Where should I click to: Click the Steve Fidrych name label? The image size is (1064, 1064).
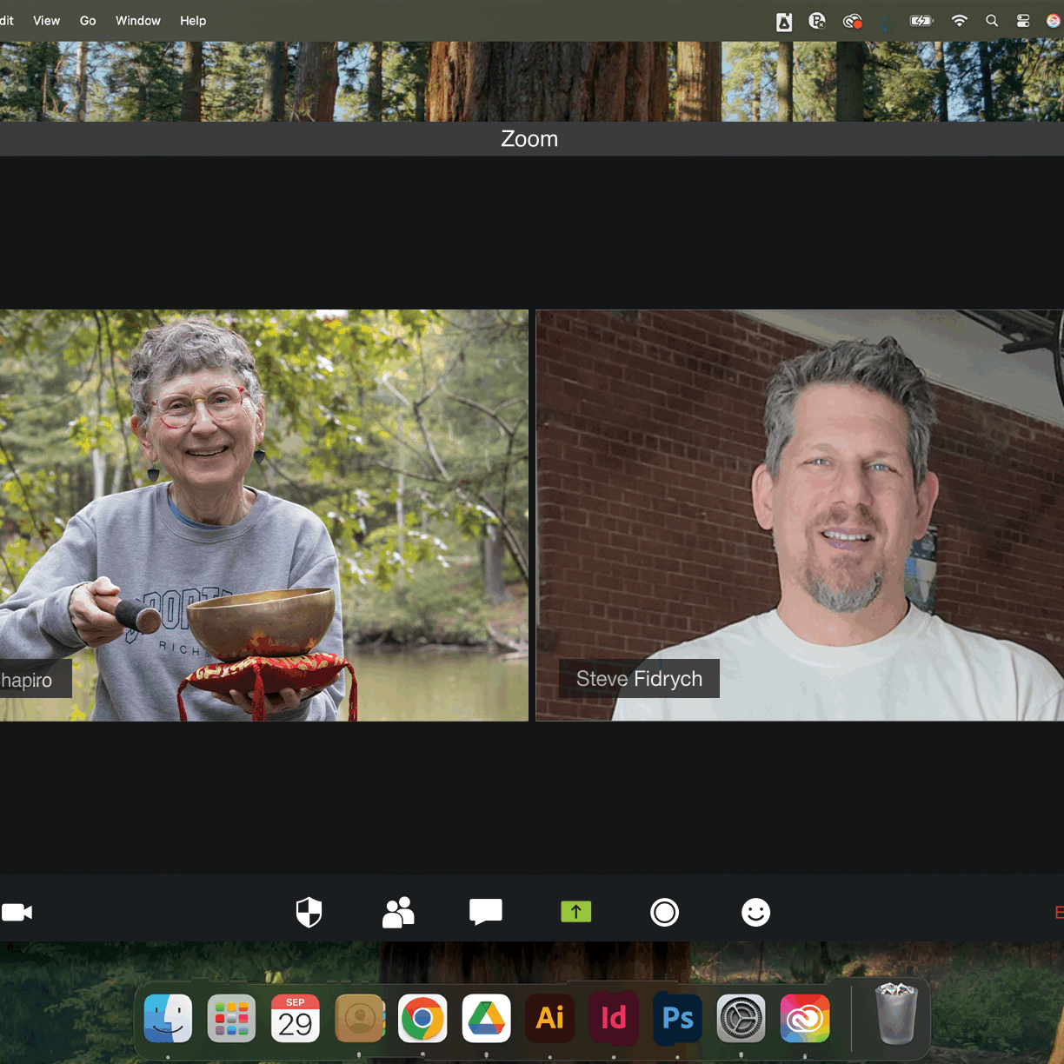coord(639,679)
